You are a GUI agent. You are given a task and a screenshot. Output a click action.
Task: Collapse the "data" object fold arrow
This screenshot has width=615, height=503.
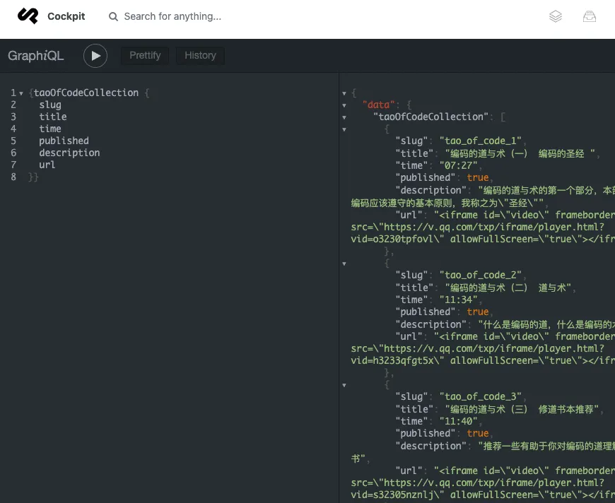coord(344,105)
